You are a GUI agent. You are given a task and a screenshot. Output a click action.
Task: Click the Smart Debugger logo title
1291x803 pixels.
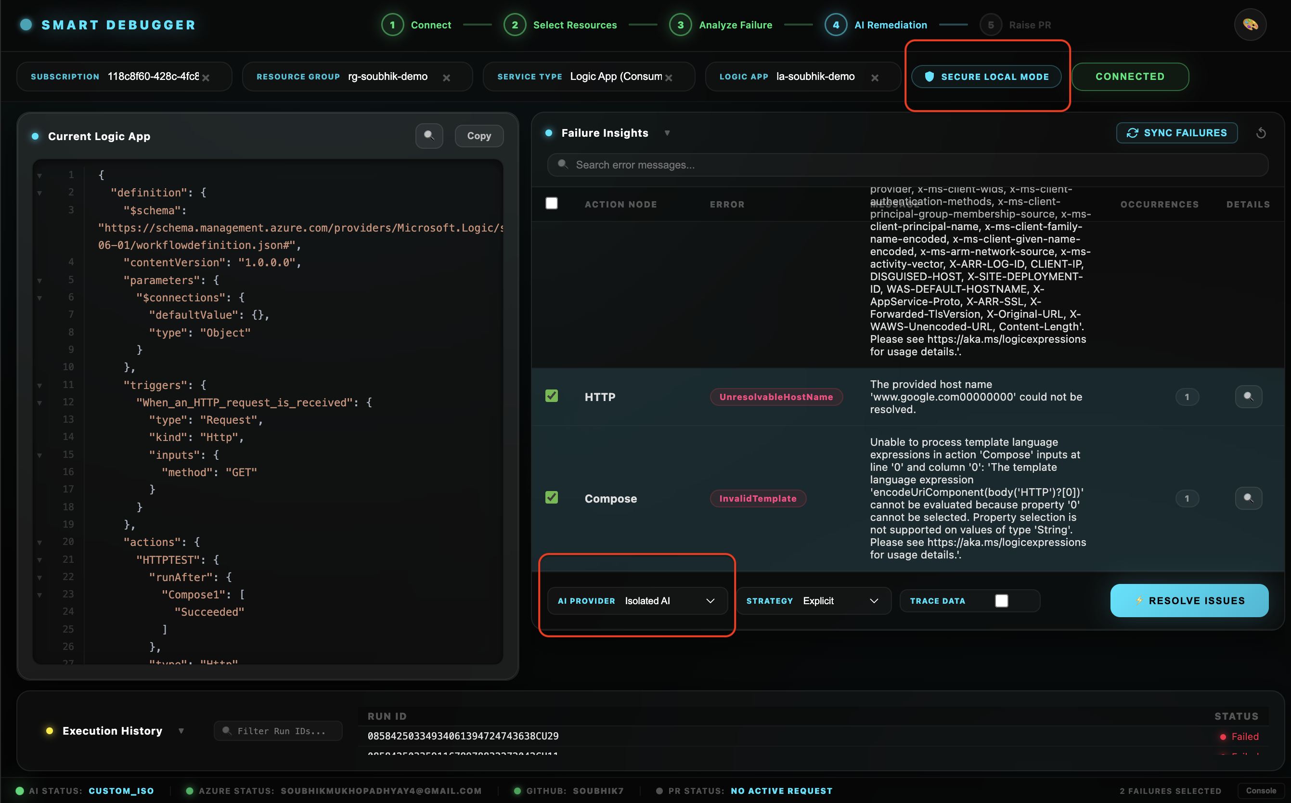(118, 25)
